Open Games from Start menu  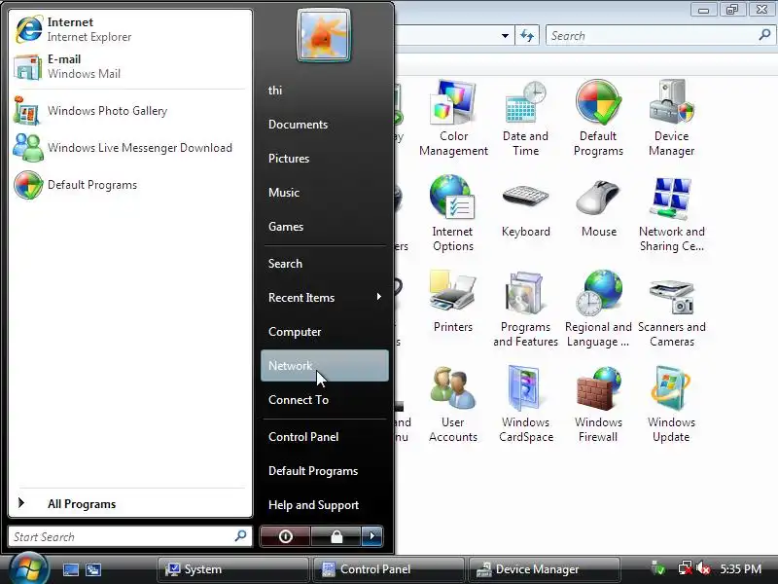coord(325,227)
